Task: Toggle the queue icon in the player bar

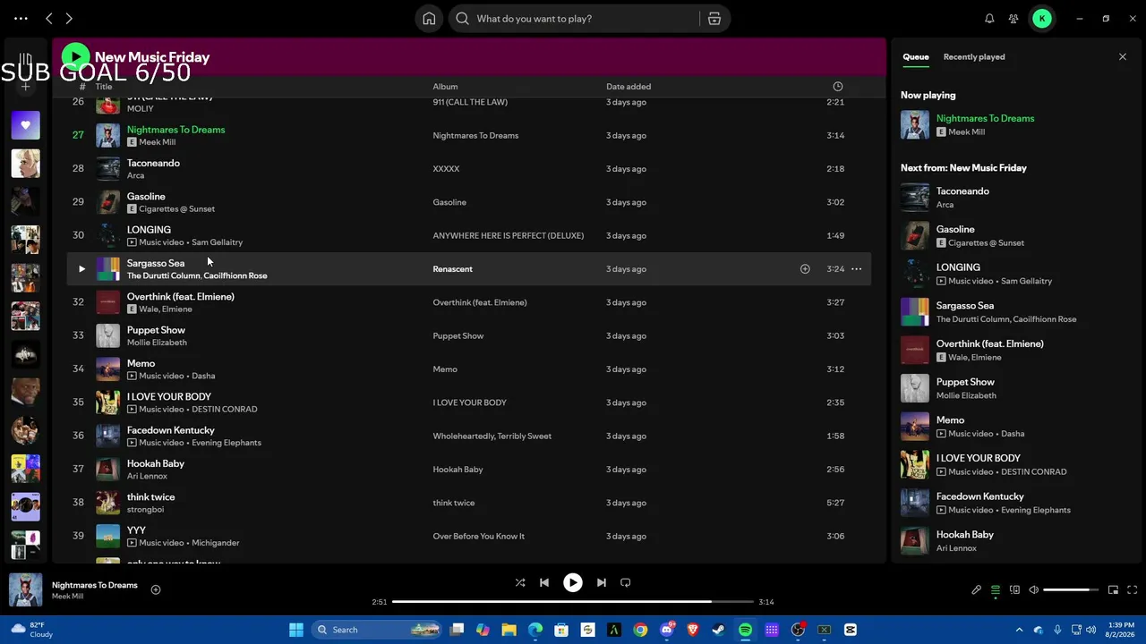Action: click(x=996, y=589)
